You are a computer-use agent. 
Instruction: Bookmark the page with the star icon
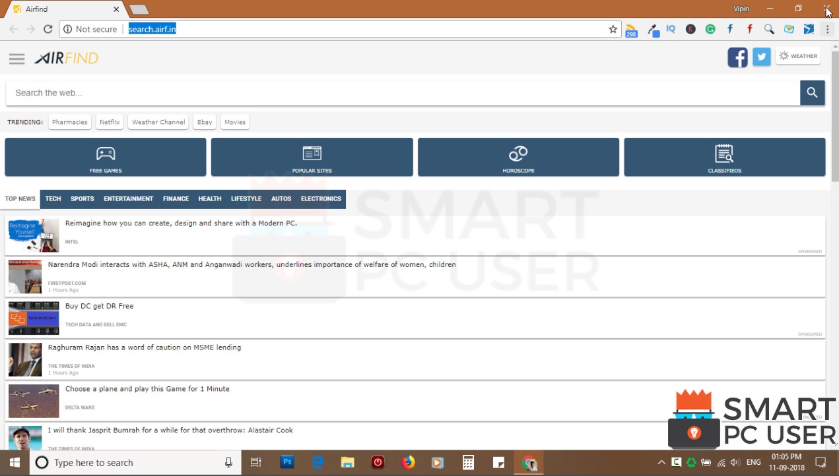613,29
